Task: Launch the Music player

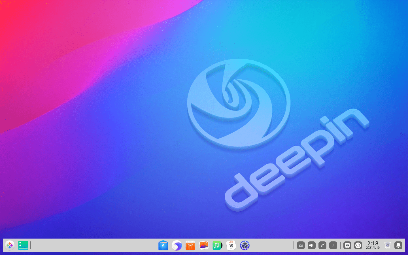Action: click(x=217, y=245)
